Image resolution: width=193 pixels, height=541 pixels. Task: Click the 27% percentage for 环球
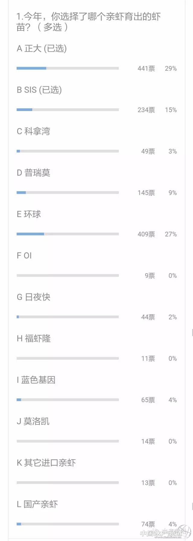tap(171, 234)
